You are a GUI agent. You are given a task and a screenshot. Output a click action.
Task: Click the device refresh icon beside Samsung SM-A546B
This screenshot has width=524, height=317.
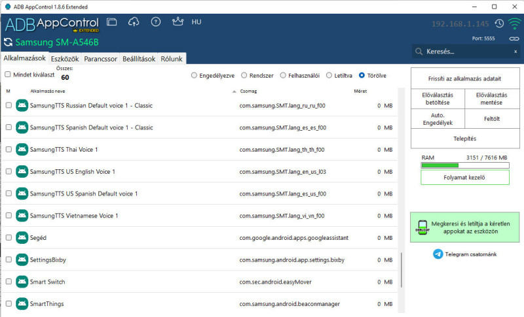coord(8,42)
